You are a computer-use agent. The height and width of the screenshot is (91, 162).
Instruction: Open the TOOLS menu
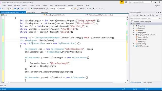tap(45, 6)
